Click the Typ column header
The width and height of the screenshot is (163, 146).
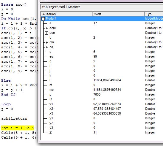click(x=154, y=14)
